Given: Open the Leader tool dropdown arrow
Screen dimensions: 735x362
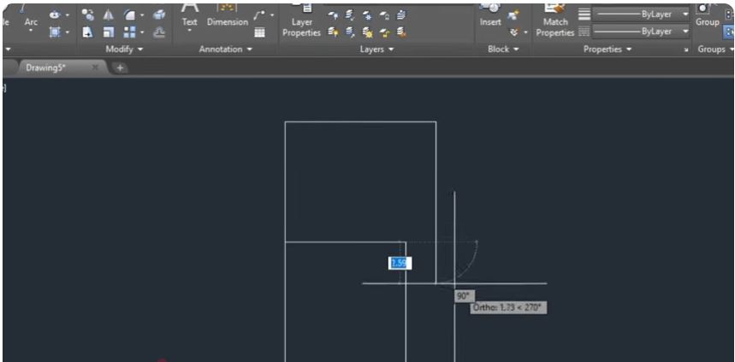Looking at the screenshot, I should [x=271, y=15].
